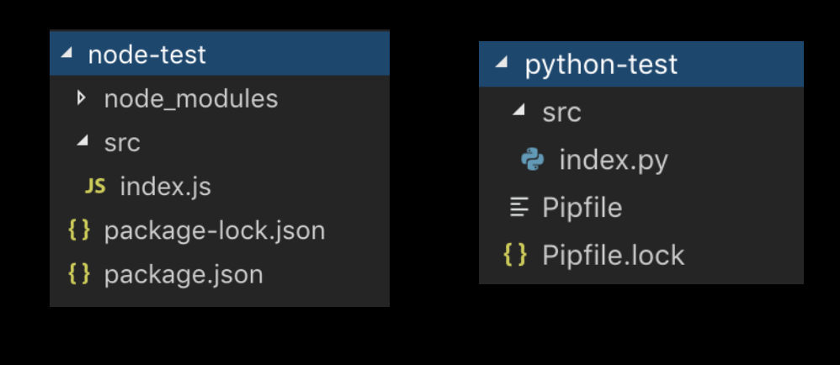Select the python-test project header
This screenshot has height=365, width=840.
pyautogui.click(x=600, y=65)
